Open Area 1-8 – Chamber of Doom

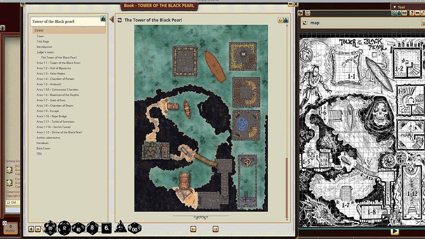pos(55,106)
